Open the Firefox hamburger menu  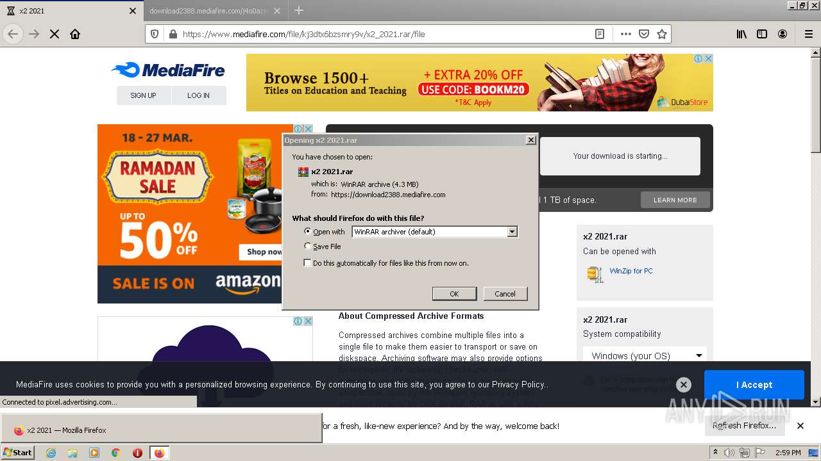click(x=808, y=34)
